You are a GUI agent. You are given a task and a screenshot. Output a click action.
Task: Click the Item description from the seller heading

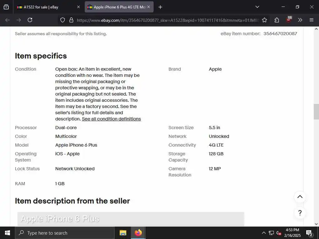pyautogui.click(x=72, y=201)
